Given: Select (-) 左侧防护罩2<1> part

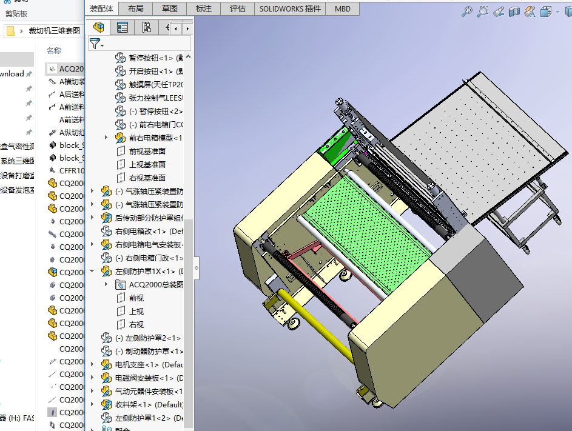Looking at the screenshot, I should 141,338.
